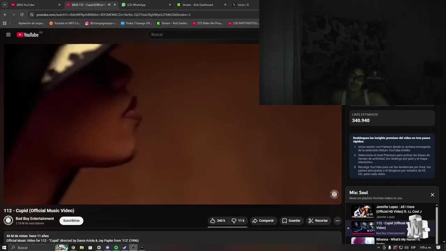446x251 pixels.
Task: Reload the current YouTube page
Action: pyautogui.click(x=22, y=15)
